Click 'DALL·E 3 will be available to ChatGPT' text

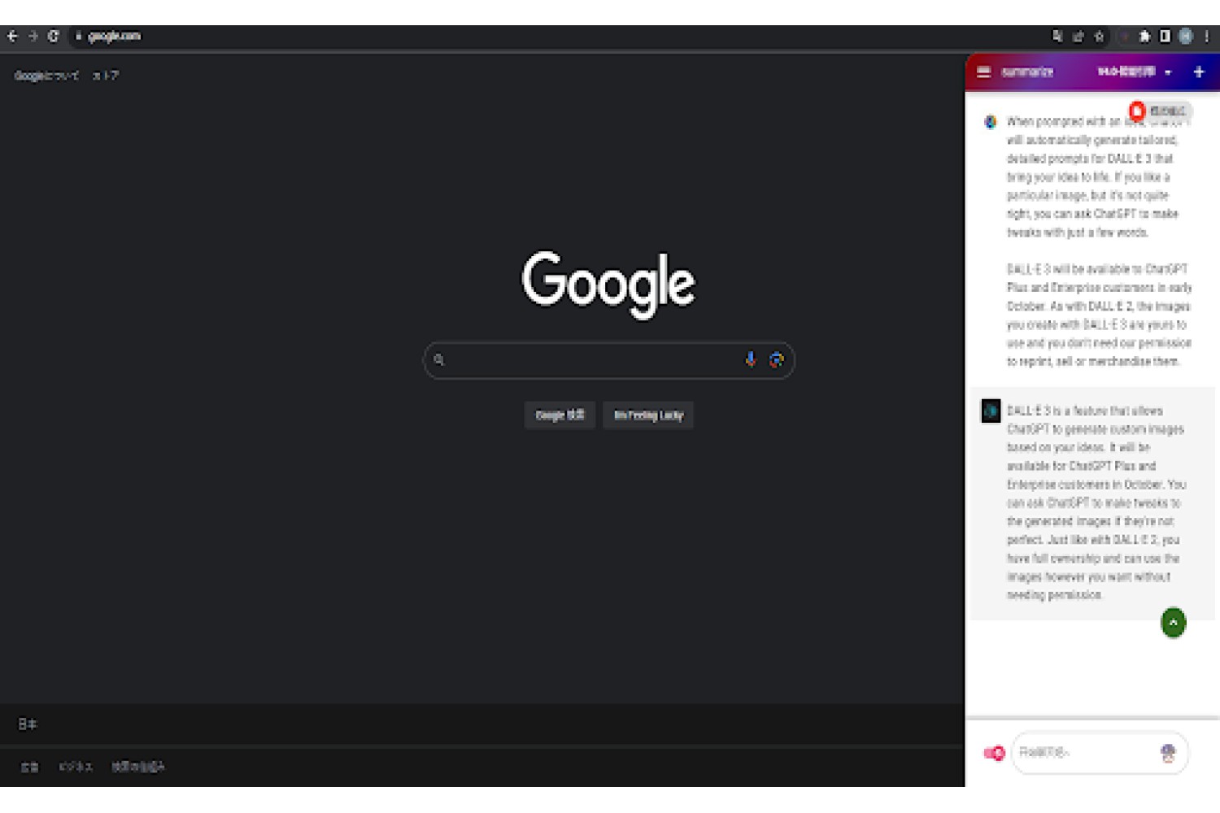pyautogui.click(x=1097, y=269)
